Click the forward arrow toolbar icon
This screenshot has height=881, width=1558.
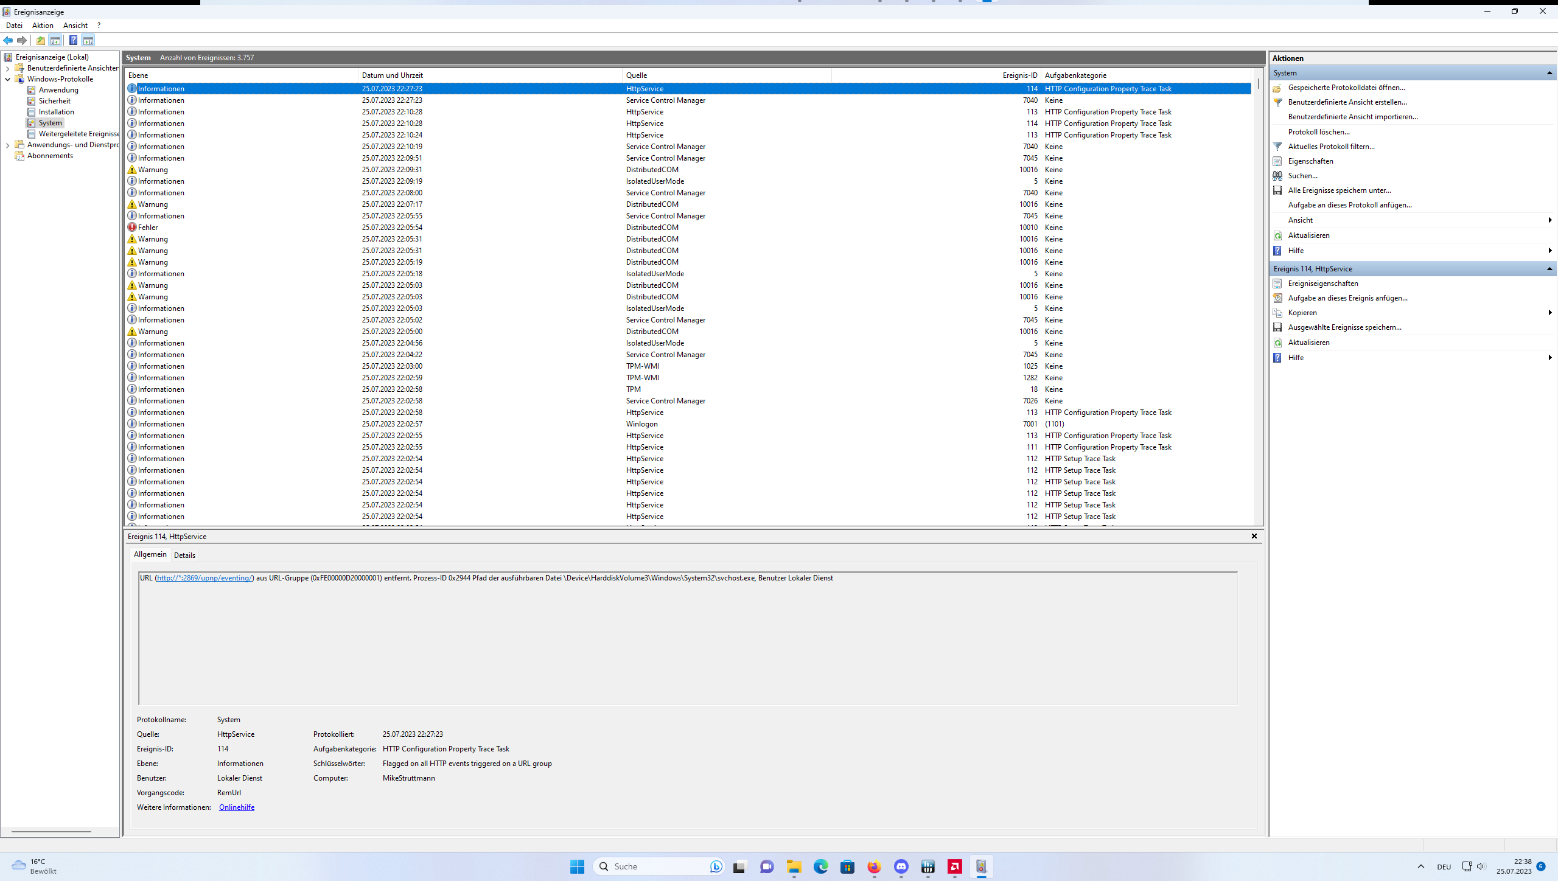[x=22, y=40]
